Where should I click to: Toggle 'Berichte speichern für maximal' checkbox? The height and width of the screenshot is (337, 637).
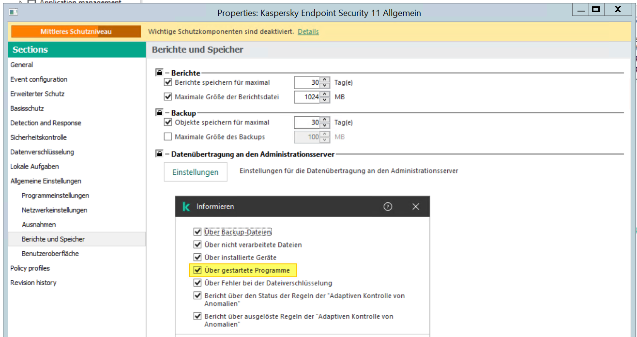click(x=168, y=82)
